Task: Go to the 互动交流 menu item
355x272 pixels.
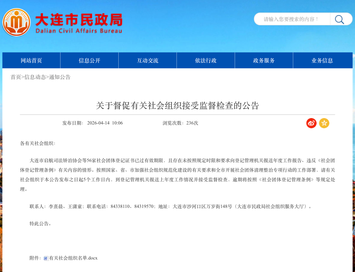Action: [148, 61]
